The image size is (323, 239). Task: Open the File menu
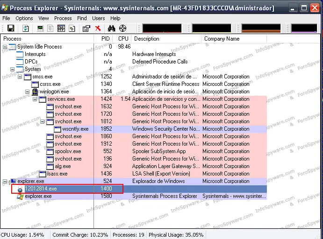coord(6,18)
